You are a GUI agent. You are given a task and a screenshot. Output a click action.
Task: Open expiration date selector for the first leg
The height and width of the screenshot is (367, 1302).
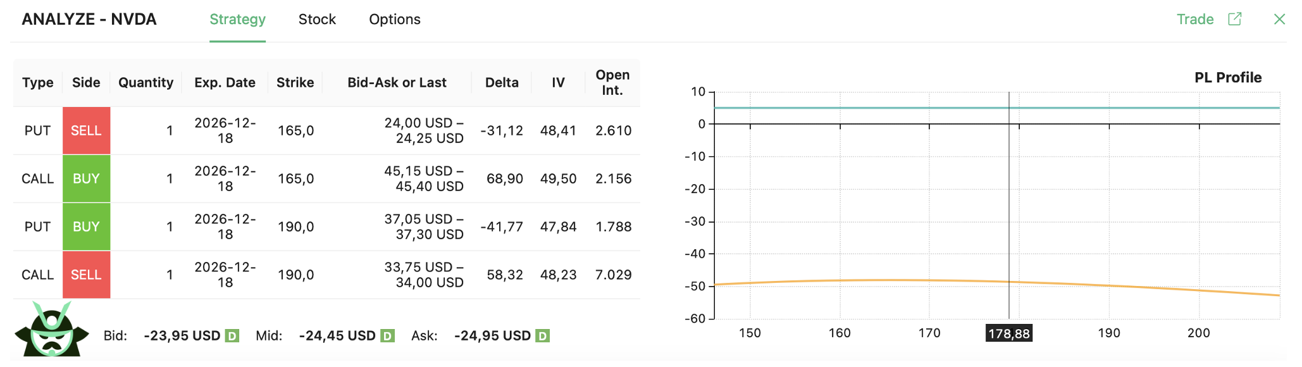[x=225, y=130]
